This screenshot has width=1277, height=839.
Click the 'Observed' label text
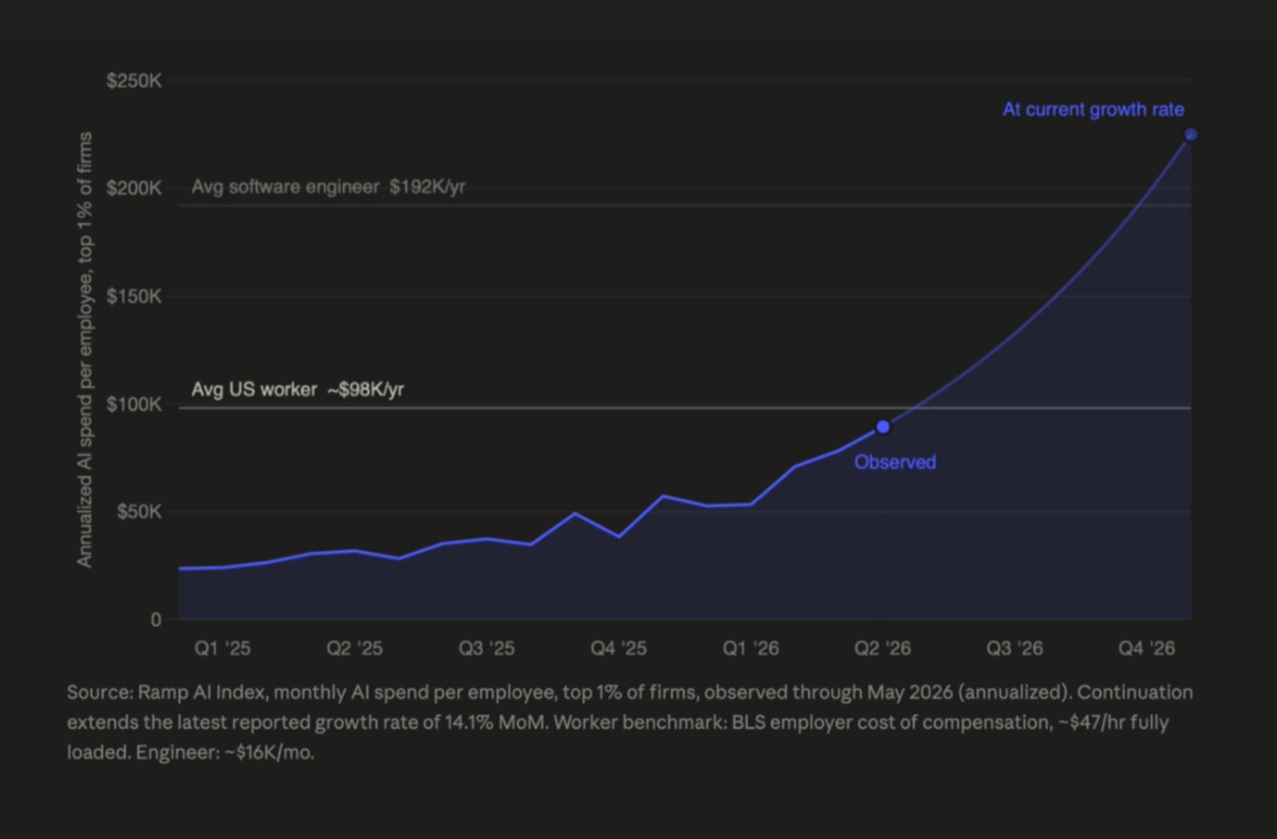point(895,462)
